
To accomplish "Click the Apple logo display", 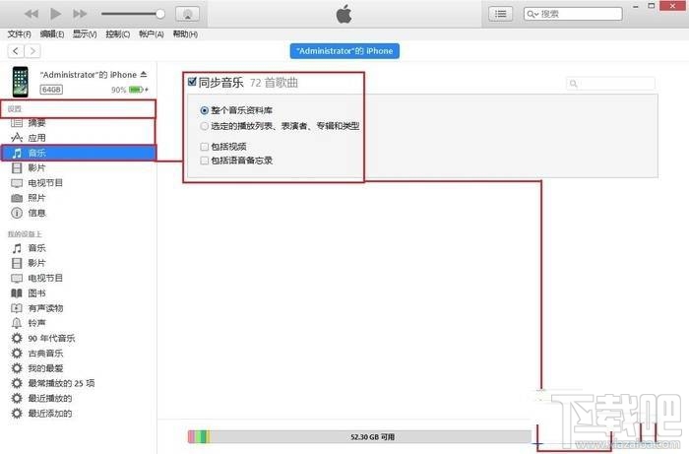I will 344,14.
